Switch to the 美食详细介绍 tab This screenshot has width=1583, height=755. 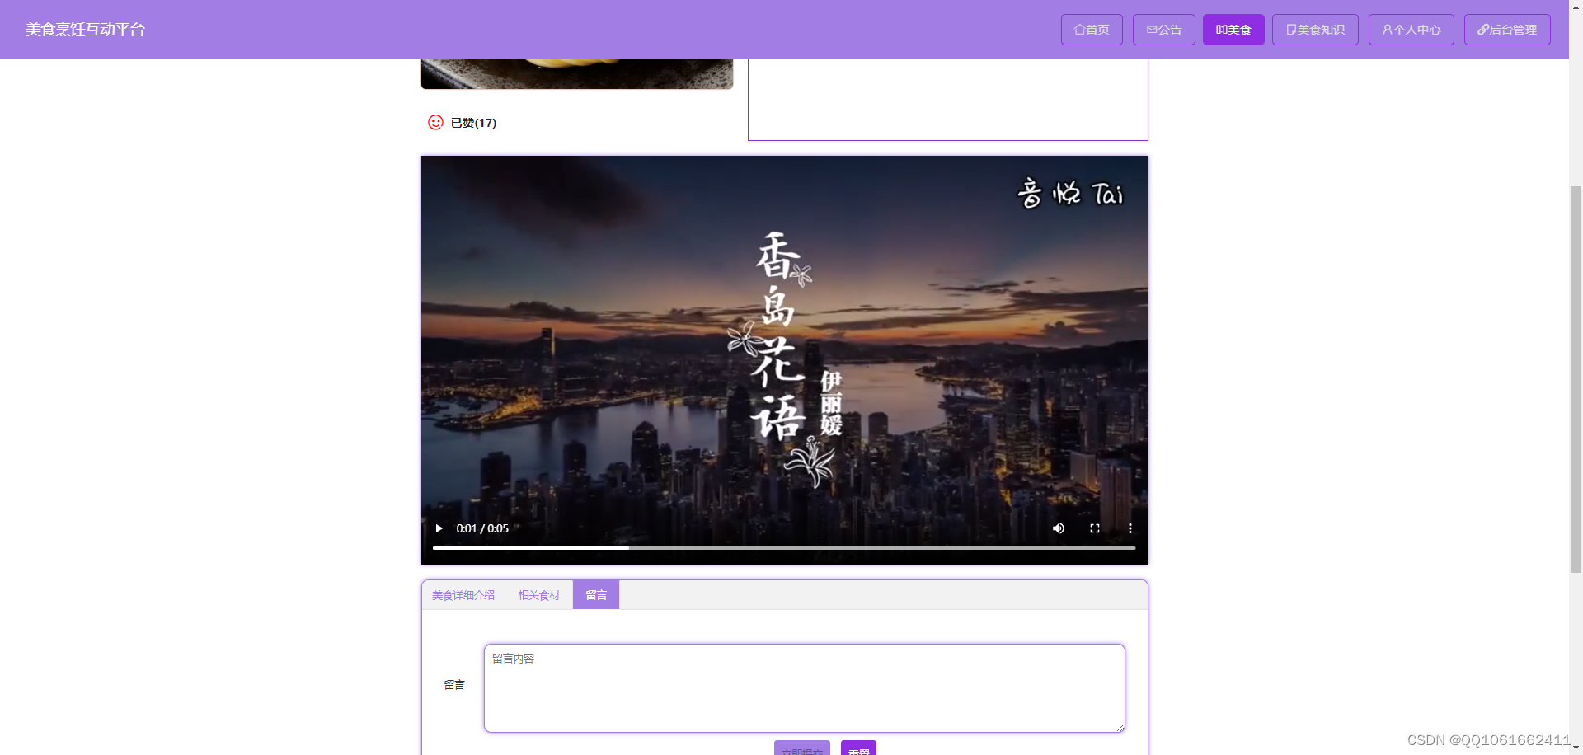coord(463,594)
